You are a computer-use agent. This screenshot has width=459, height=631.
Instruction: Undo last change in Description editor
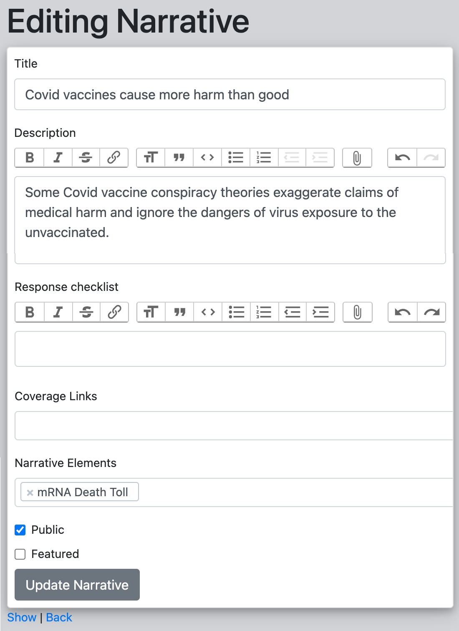pyautogui.click(x=402, y=158)
